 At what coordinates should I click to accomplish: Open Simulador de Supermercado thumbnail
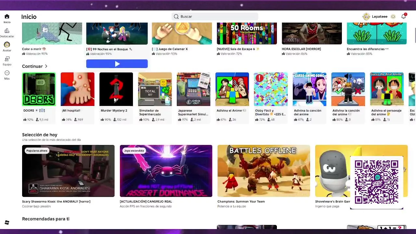[x=155, y=89]
